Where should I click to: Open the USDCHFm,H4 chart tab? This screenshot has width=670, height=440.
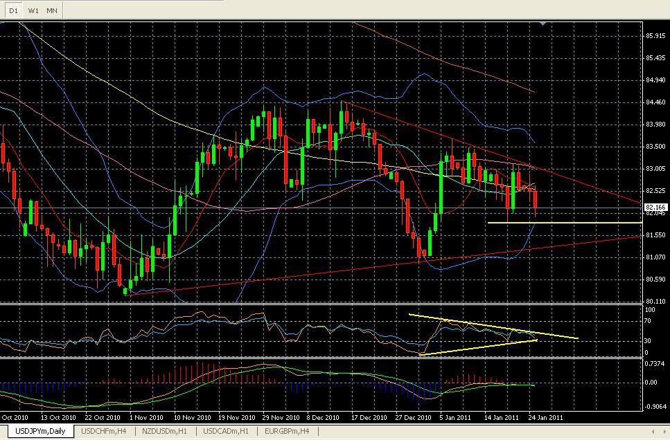(104, 431)
